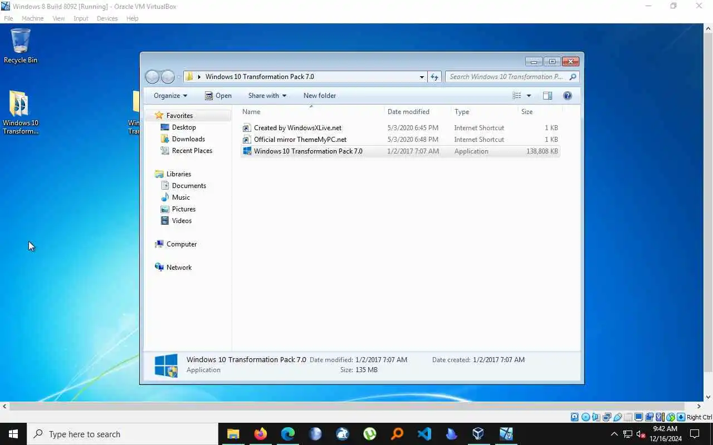Select the Windows 10 Transform... desktop folder
The width and height of the screenshot is (713, 445).
pyautogui.click(x=21, y=112)
